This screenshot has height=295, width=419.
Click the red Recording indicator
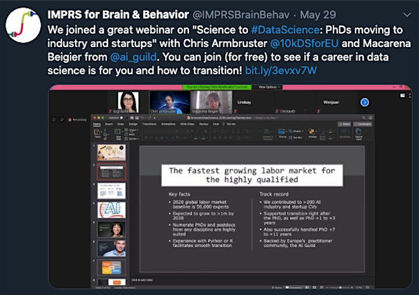coord(77,120)
